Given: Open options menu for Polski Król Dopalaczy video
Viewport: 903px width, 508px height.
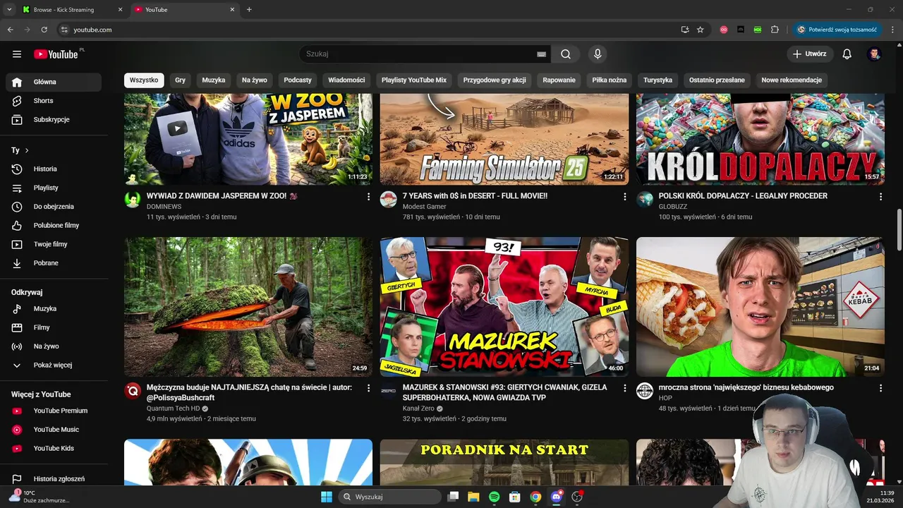Looking at the screenshot, I should point(880,197).
